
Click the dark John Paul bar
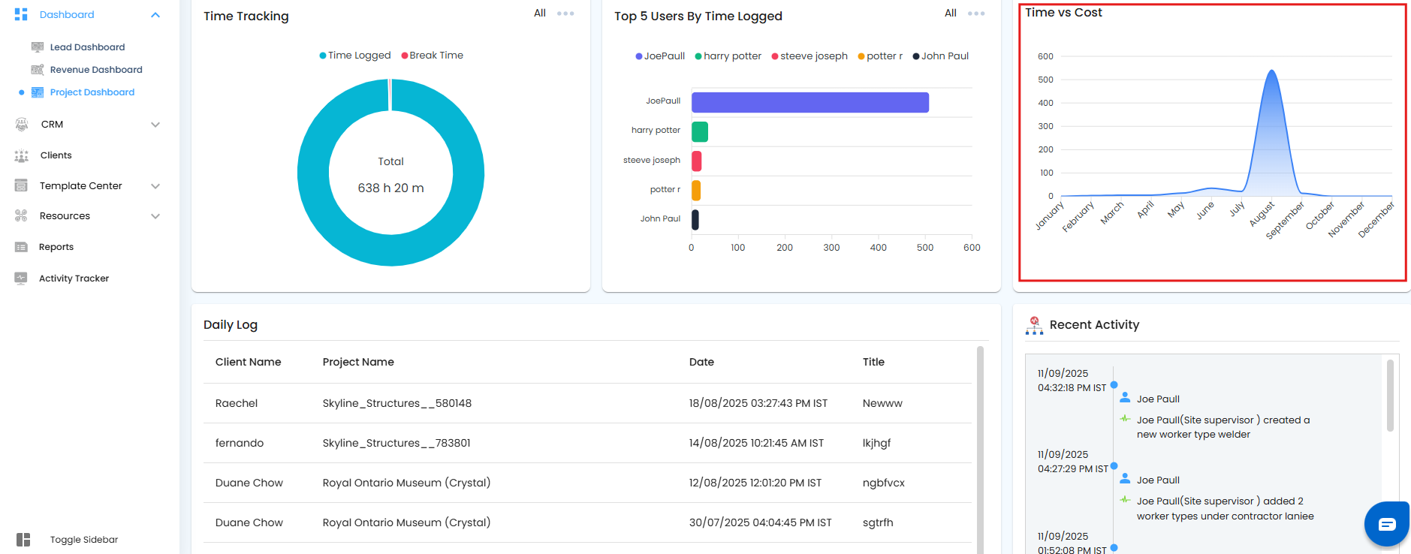coord(695,220)
